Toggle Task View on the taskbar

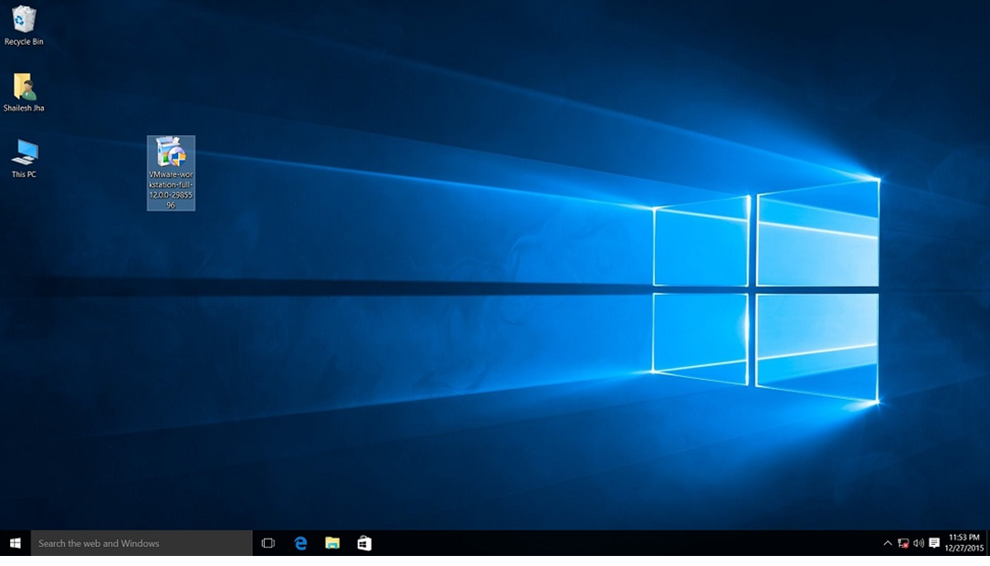point(267,542)
